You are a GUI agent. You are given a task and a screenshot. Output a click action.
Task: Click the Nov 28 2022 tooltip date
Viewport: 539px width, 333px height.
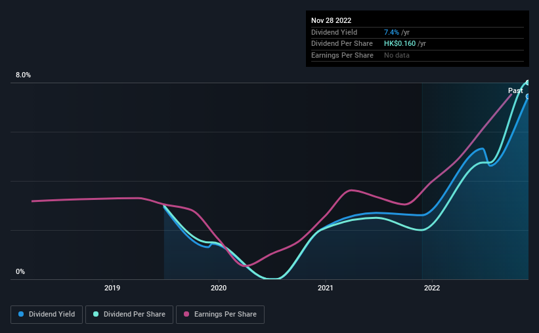[331, 20]
